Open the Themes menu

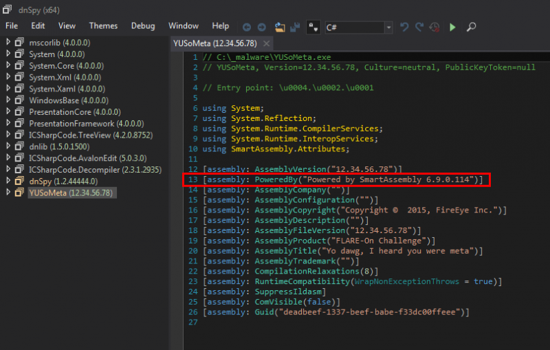coord(103,25)
